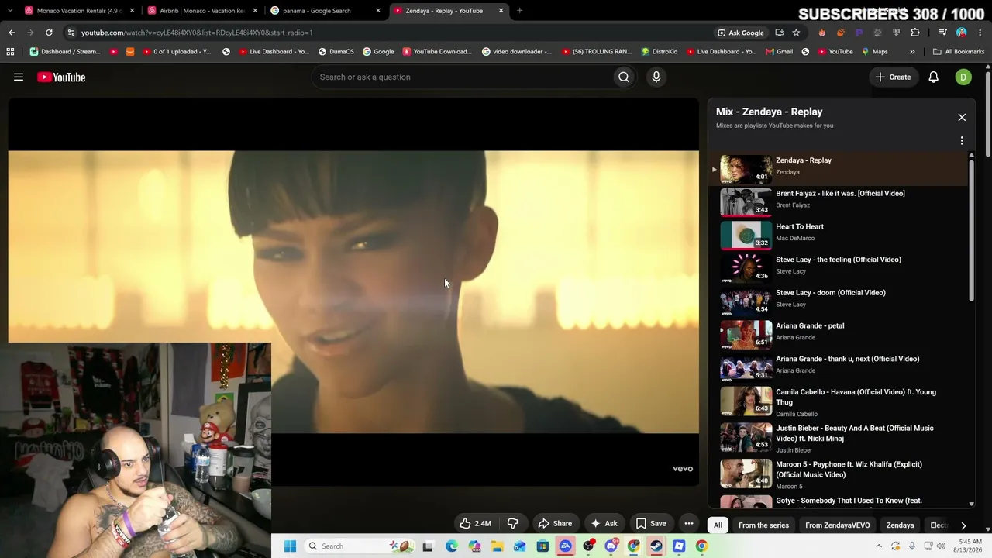Dislike the Zendaya Replay video
992x558 pixels.
tap(512, 523)
